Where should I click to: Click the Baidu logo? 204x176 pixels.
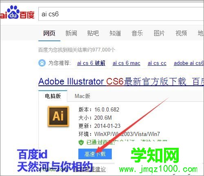pyautogui.click(x=17, y=13)
